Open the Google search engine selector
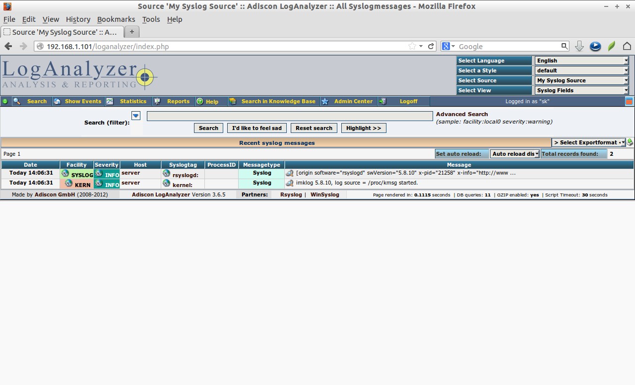The image size is (635, 385). 448,46
